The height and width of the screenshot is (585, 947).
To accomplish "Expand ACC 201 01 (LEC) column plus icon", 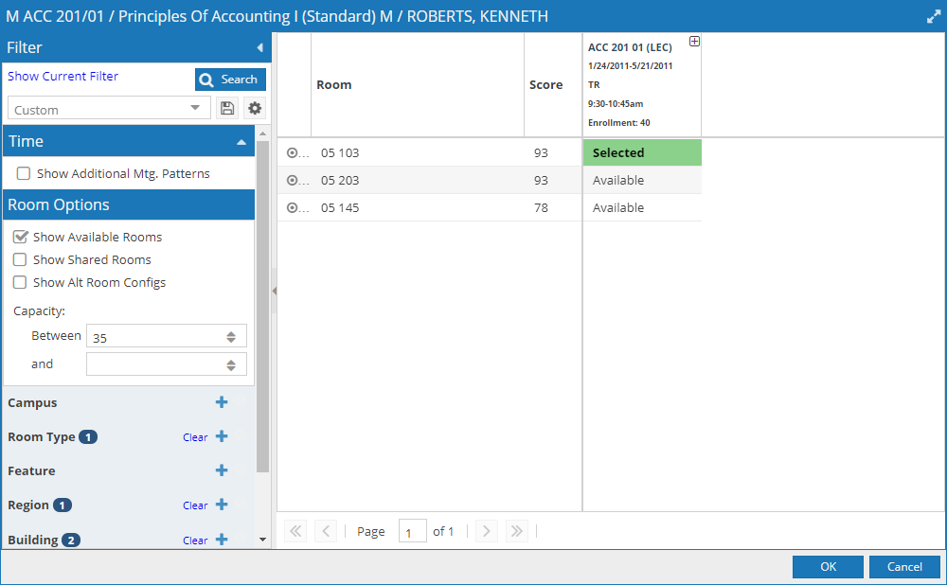I will [x=694, y=42].
